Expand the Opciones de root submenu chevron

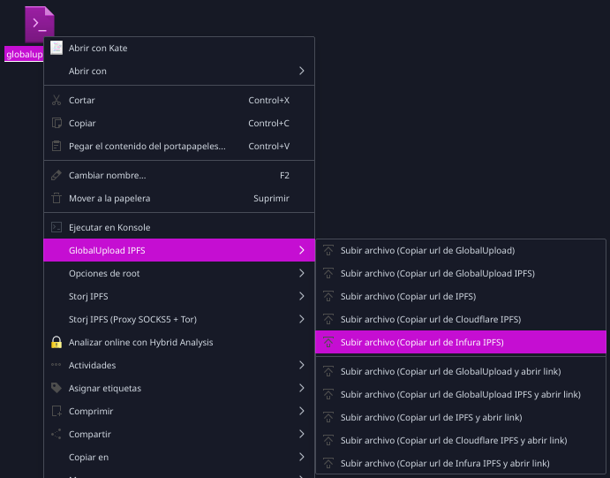tap(302, 273)
